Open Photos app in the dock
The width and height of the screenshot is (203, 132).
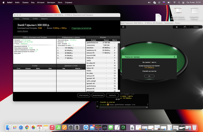click(33, 128)
